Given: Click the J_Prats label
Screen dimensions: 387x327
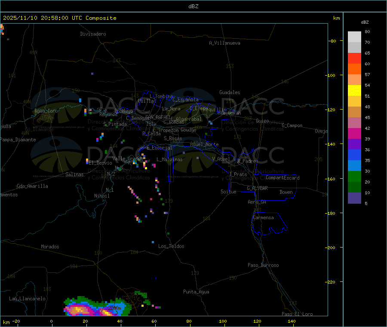Looking at the screenshot, I should (x=238, y=174).
